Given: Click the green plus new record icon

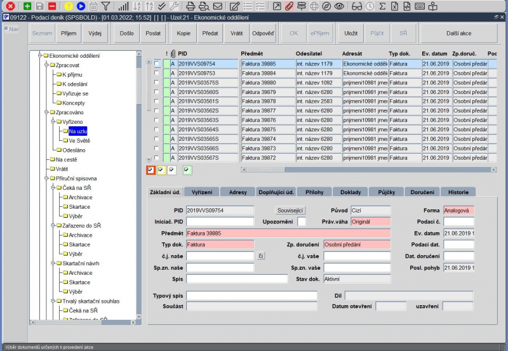Looking at the screenshot, I should pyautogui.click(x=27, y=6).
